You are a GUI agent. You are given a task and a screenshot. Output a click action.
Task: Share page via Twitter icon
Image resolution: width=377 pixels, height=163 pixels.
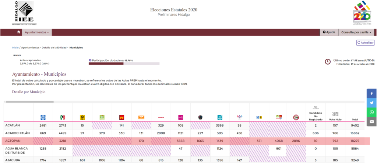coord(371,103)
